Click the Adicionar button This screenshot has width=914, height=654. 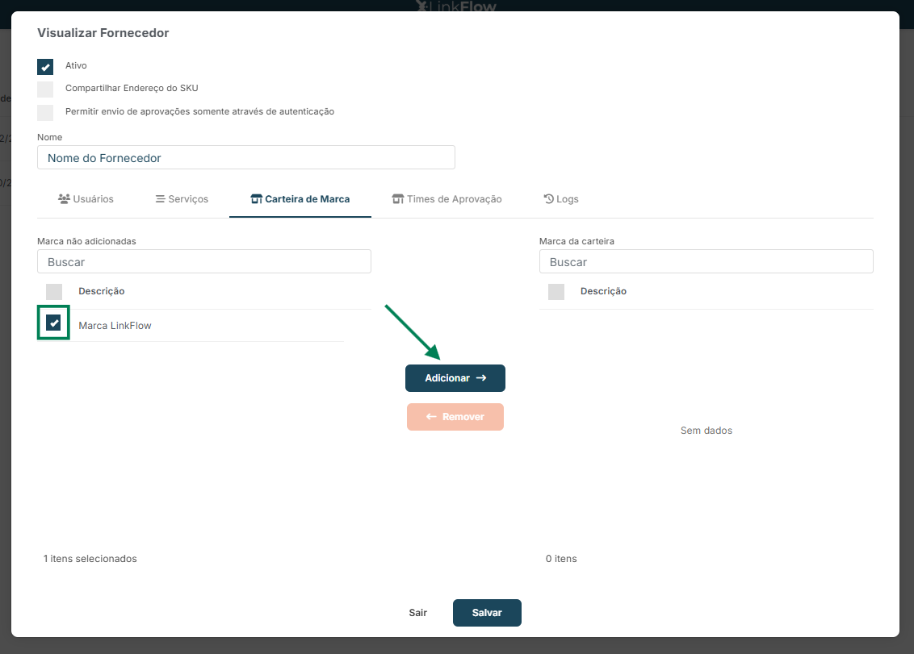point(455,378)
